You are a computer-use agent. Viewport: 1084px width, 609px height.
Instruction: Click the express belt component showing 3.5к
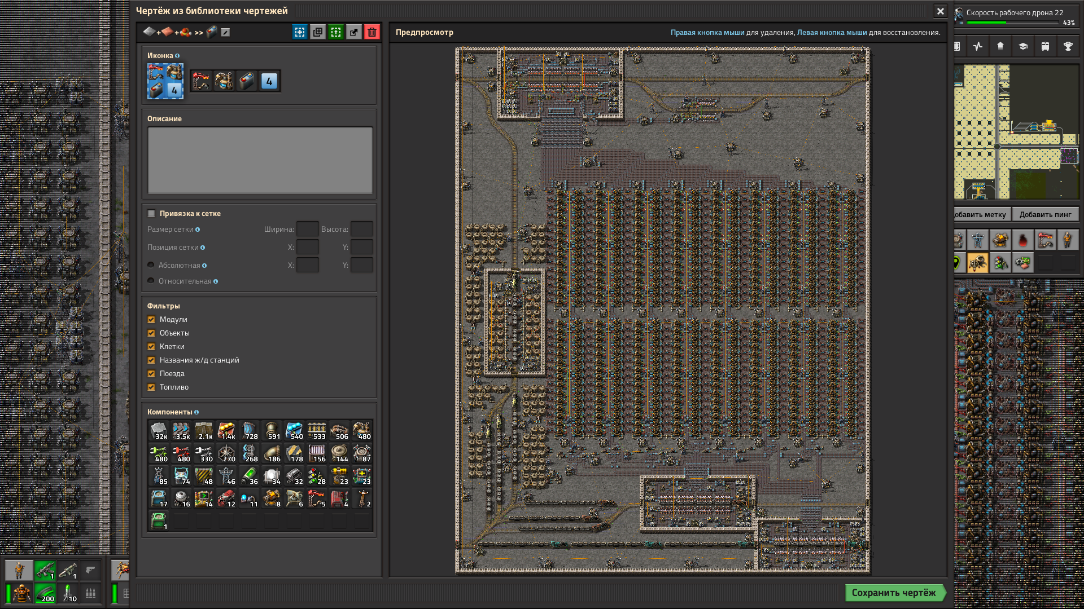point(181,431)
